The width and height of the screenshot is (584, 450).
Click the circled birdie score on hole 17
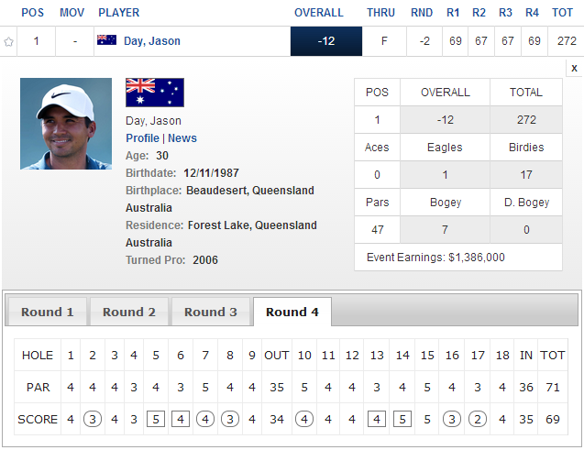477,420
